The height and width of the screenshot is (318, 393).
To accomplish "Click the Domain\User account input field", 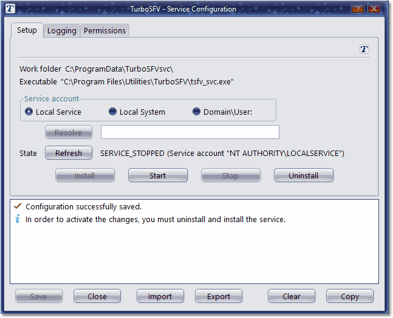I will point(190,132).
